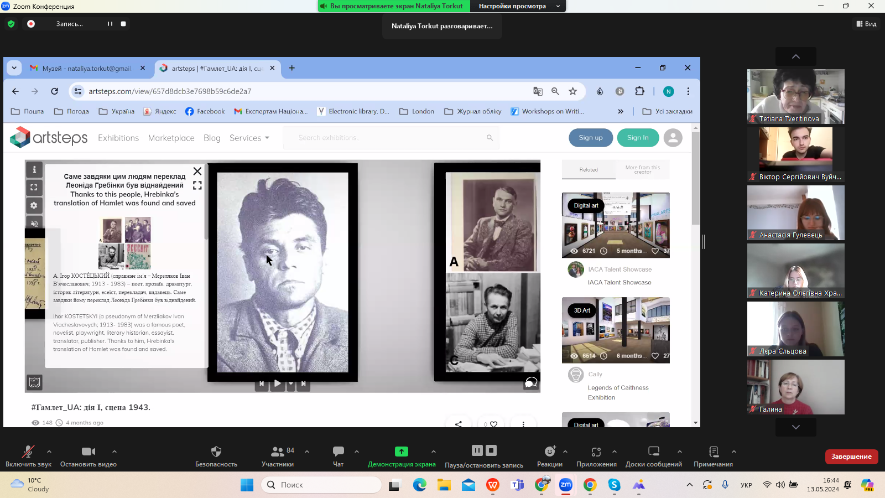Unmute microphone in Zoom toolbar
The height and width of the screenshot is (498, 885).
click(28, 452)
